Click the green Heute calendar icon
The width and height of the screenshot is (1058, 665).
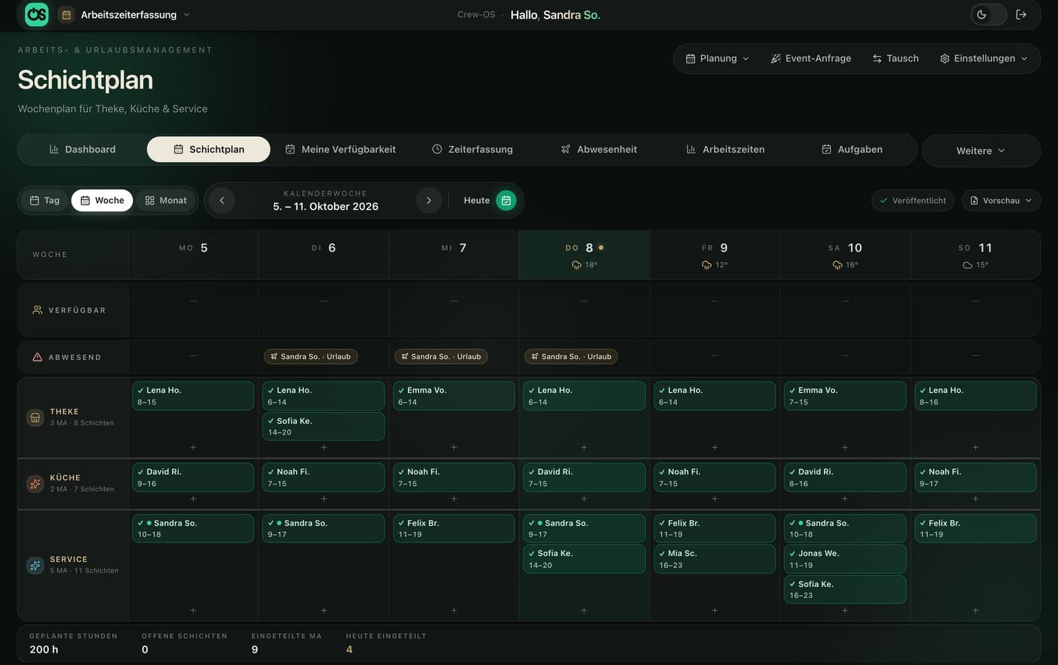point(506,200)
